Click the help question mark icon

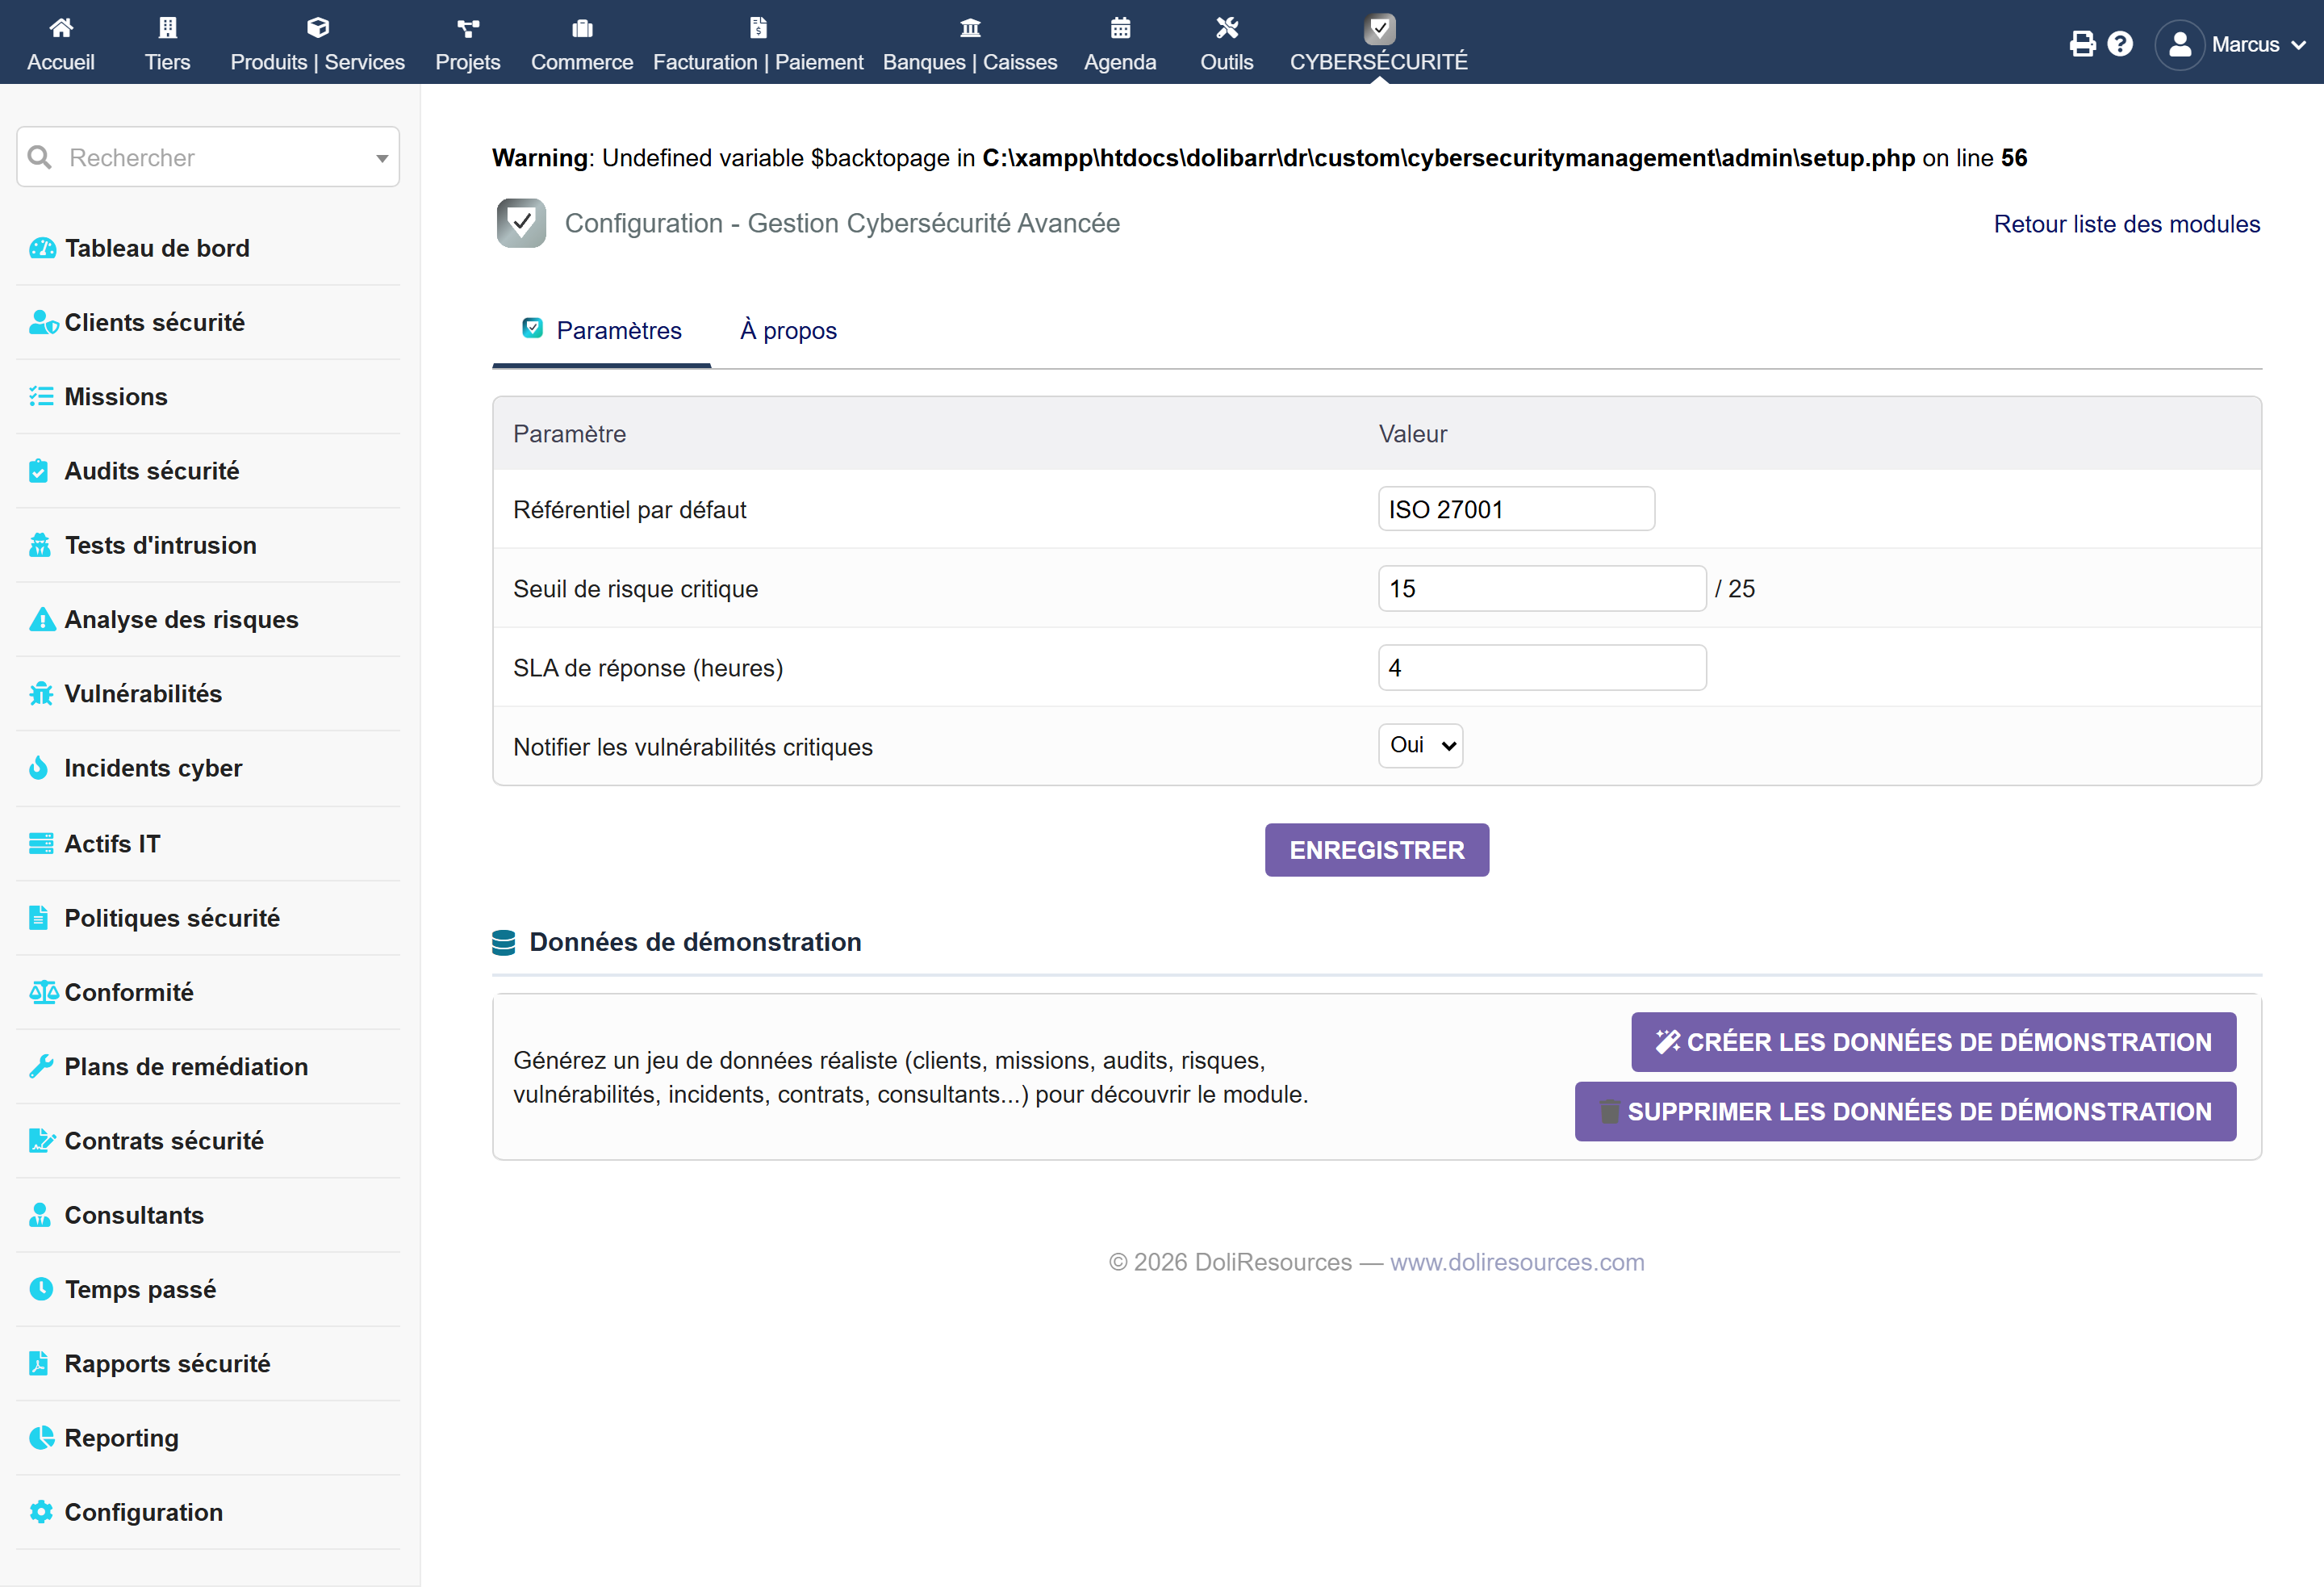(2120, 44)
